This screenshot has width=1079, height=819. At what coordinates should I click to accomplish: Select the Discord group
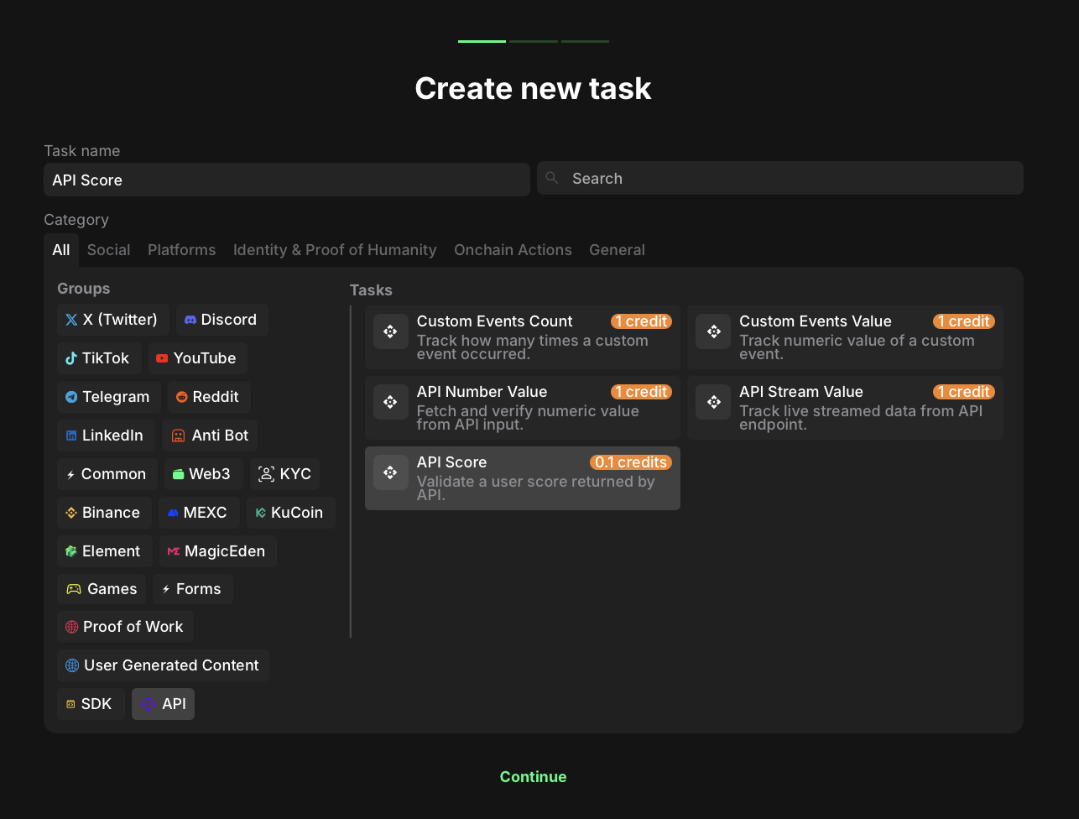[222, 320]
